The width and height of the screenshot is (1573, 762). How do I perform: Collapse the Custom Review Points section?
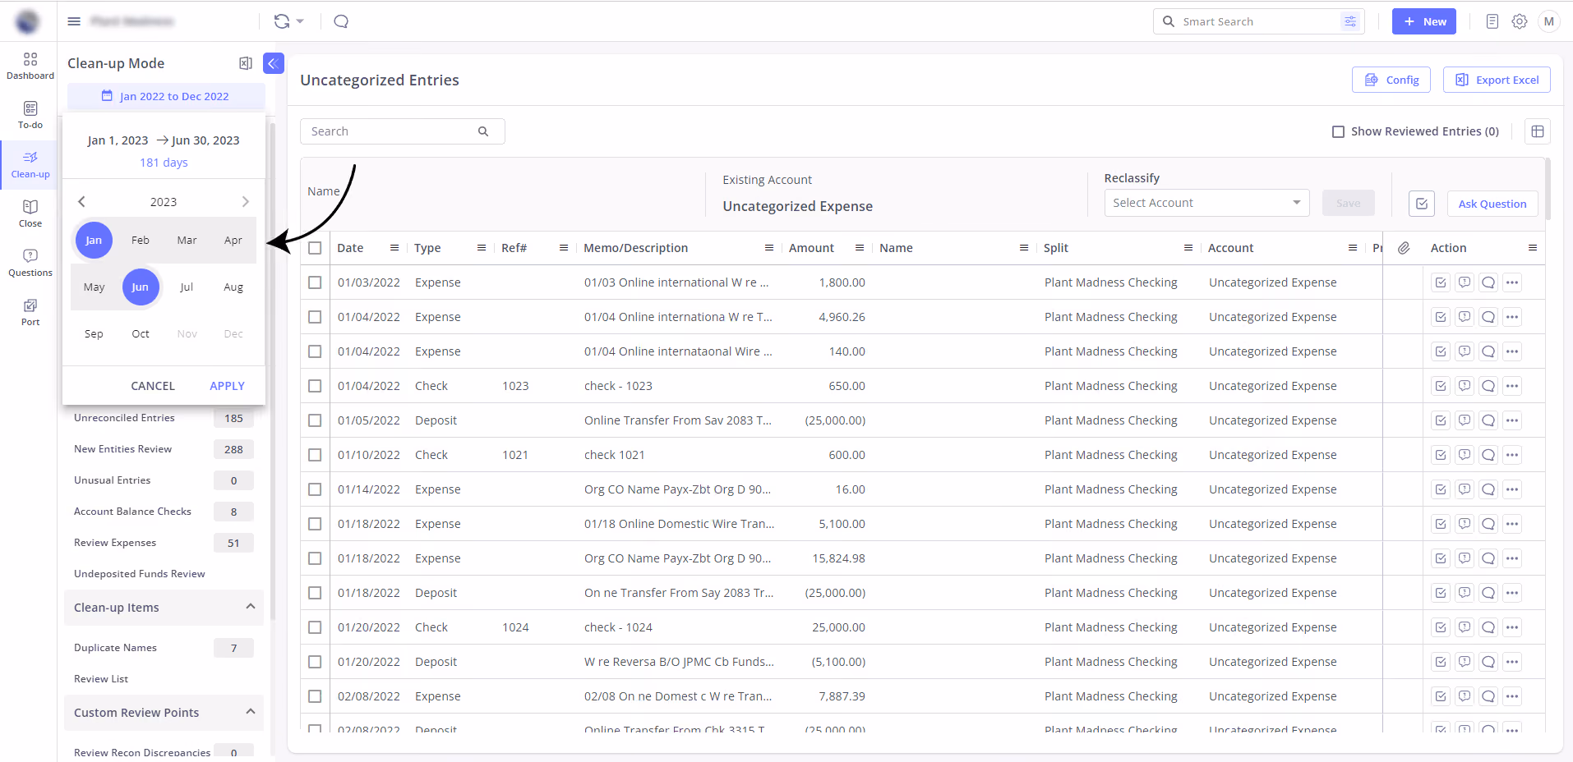click(251, 712)
